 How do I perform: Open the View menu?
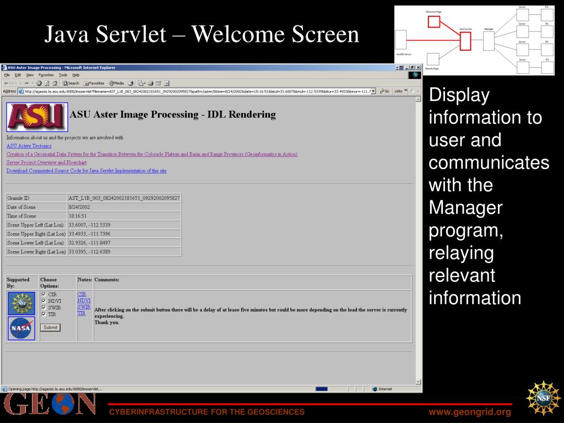point(30,75)
